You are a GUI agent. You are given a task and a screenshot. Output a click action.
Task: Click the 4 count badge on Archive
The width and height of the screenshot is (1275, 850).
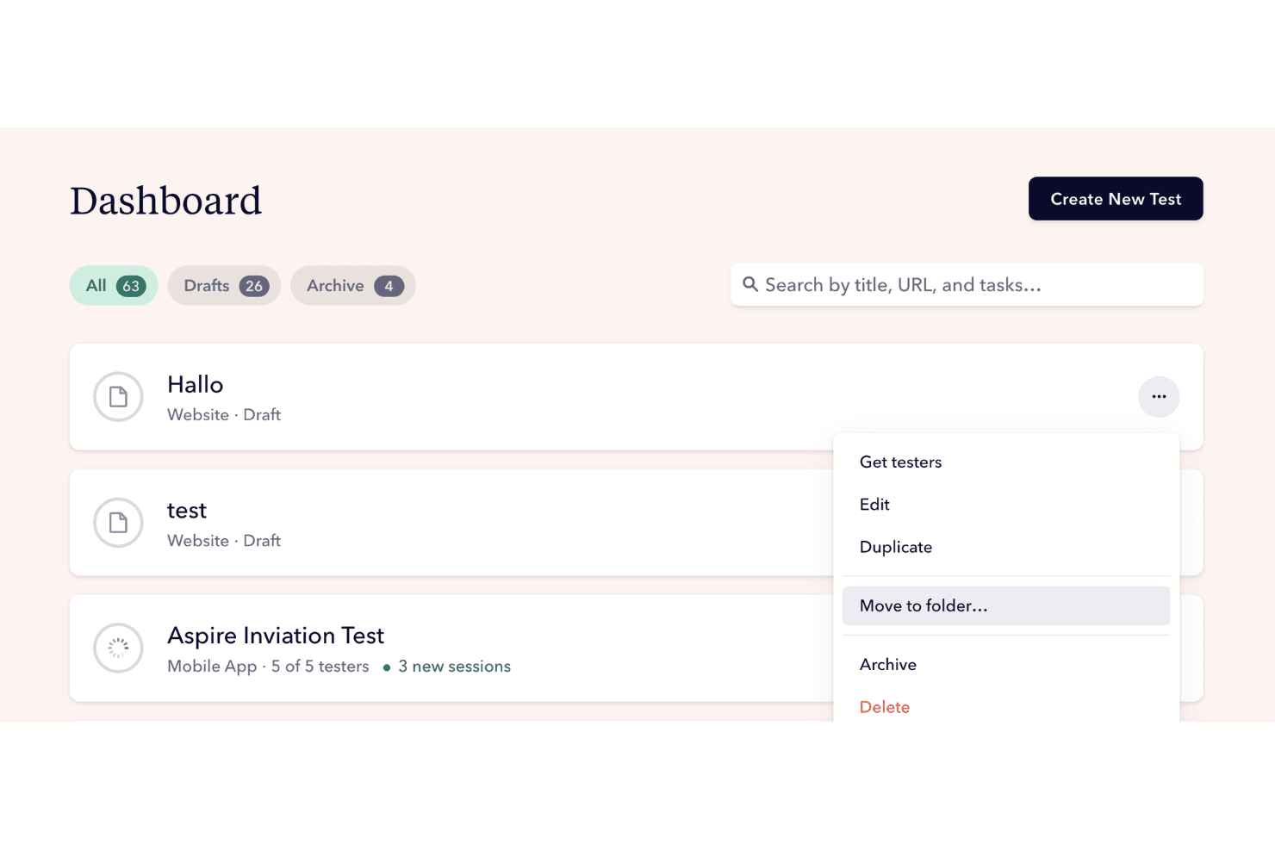tap(389, 286)
